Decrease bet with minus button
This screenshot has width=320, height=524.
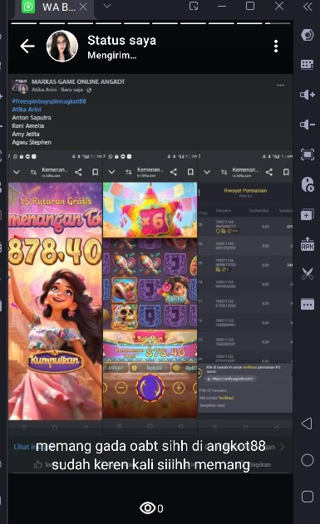(x=121, y=388)
